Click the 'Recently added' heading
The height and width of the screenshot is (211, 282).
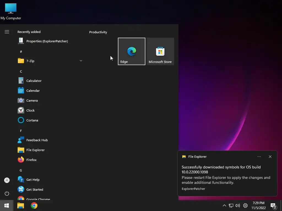click(29, 32)
